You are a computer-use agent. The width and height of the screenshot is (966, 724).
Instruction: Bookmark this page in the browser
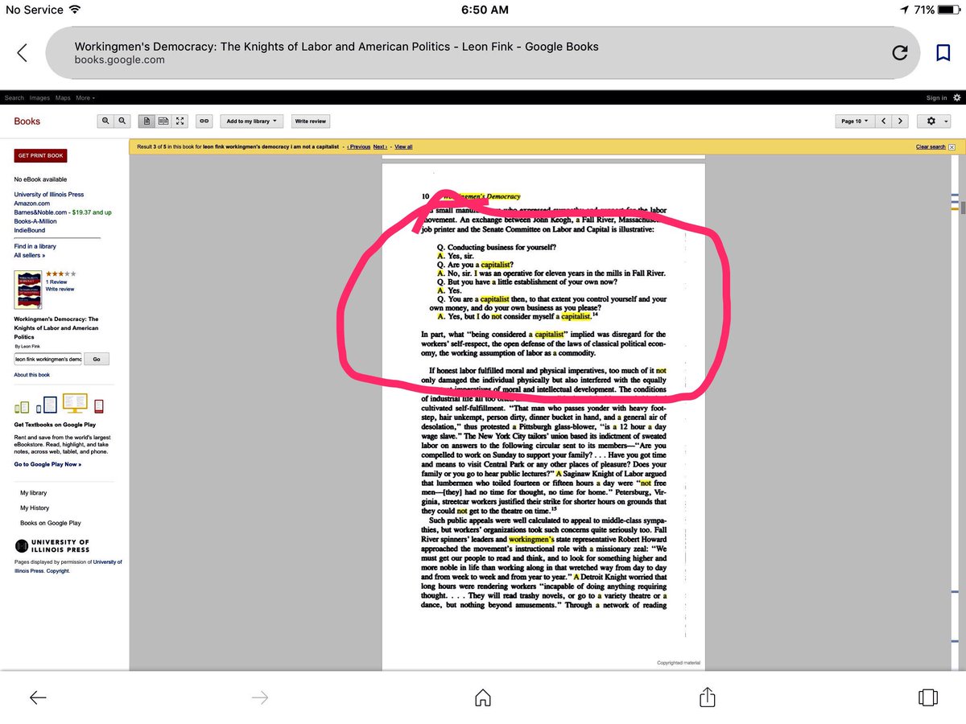coord(943,53)
